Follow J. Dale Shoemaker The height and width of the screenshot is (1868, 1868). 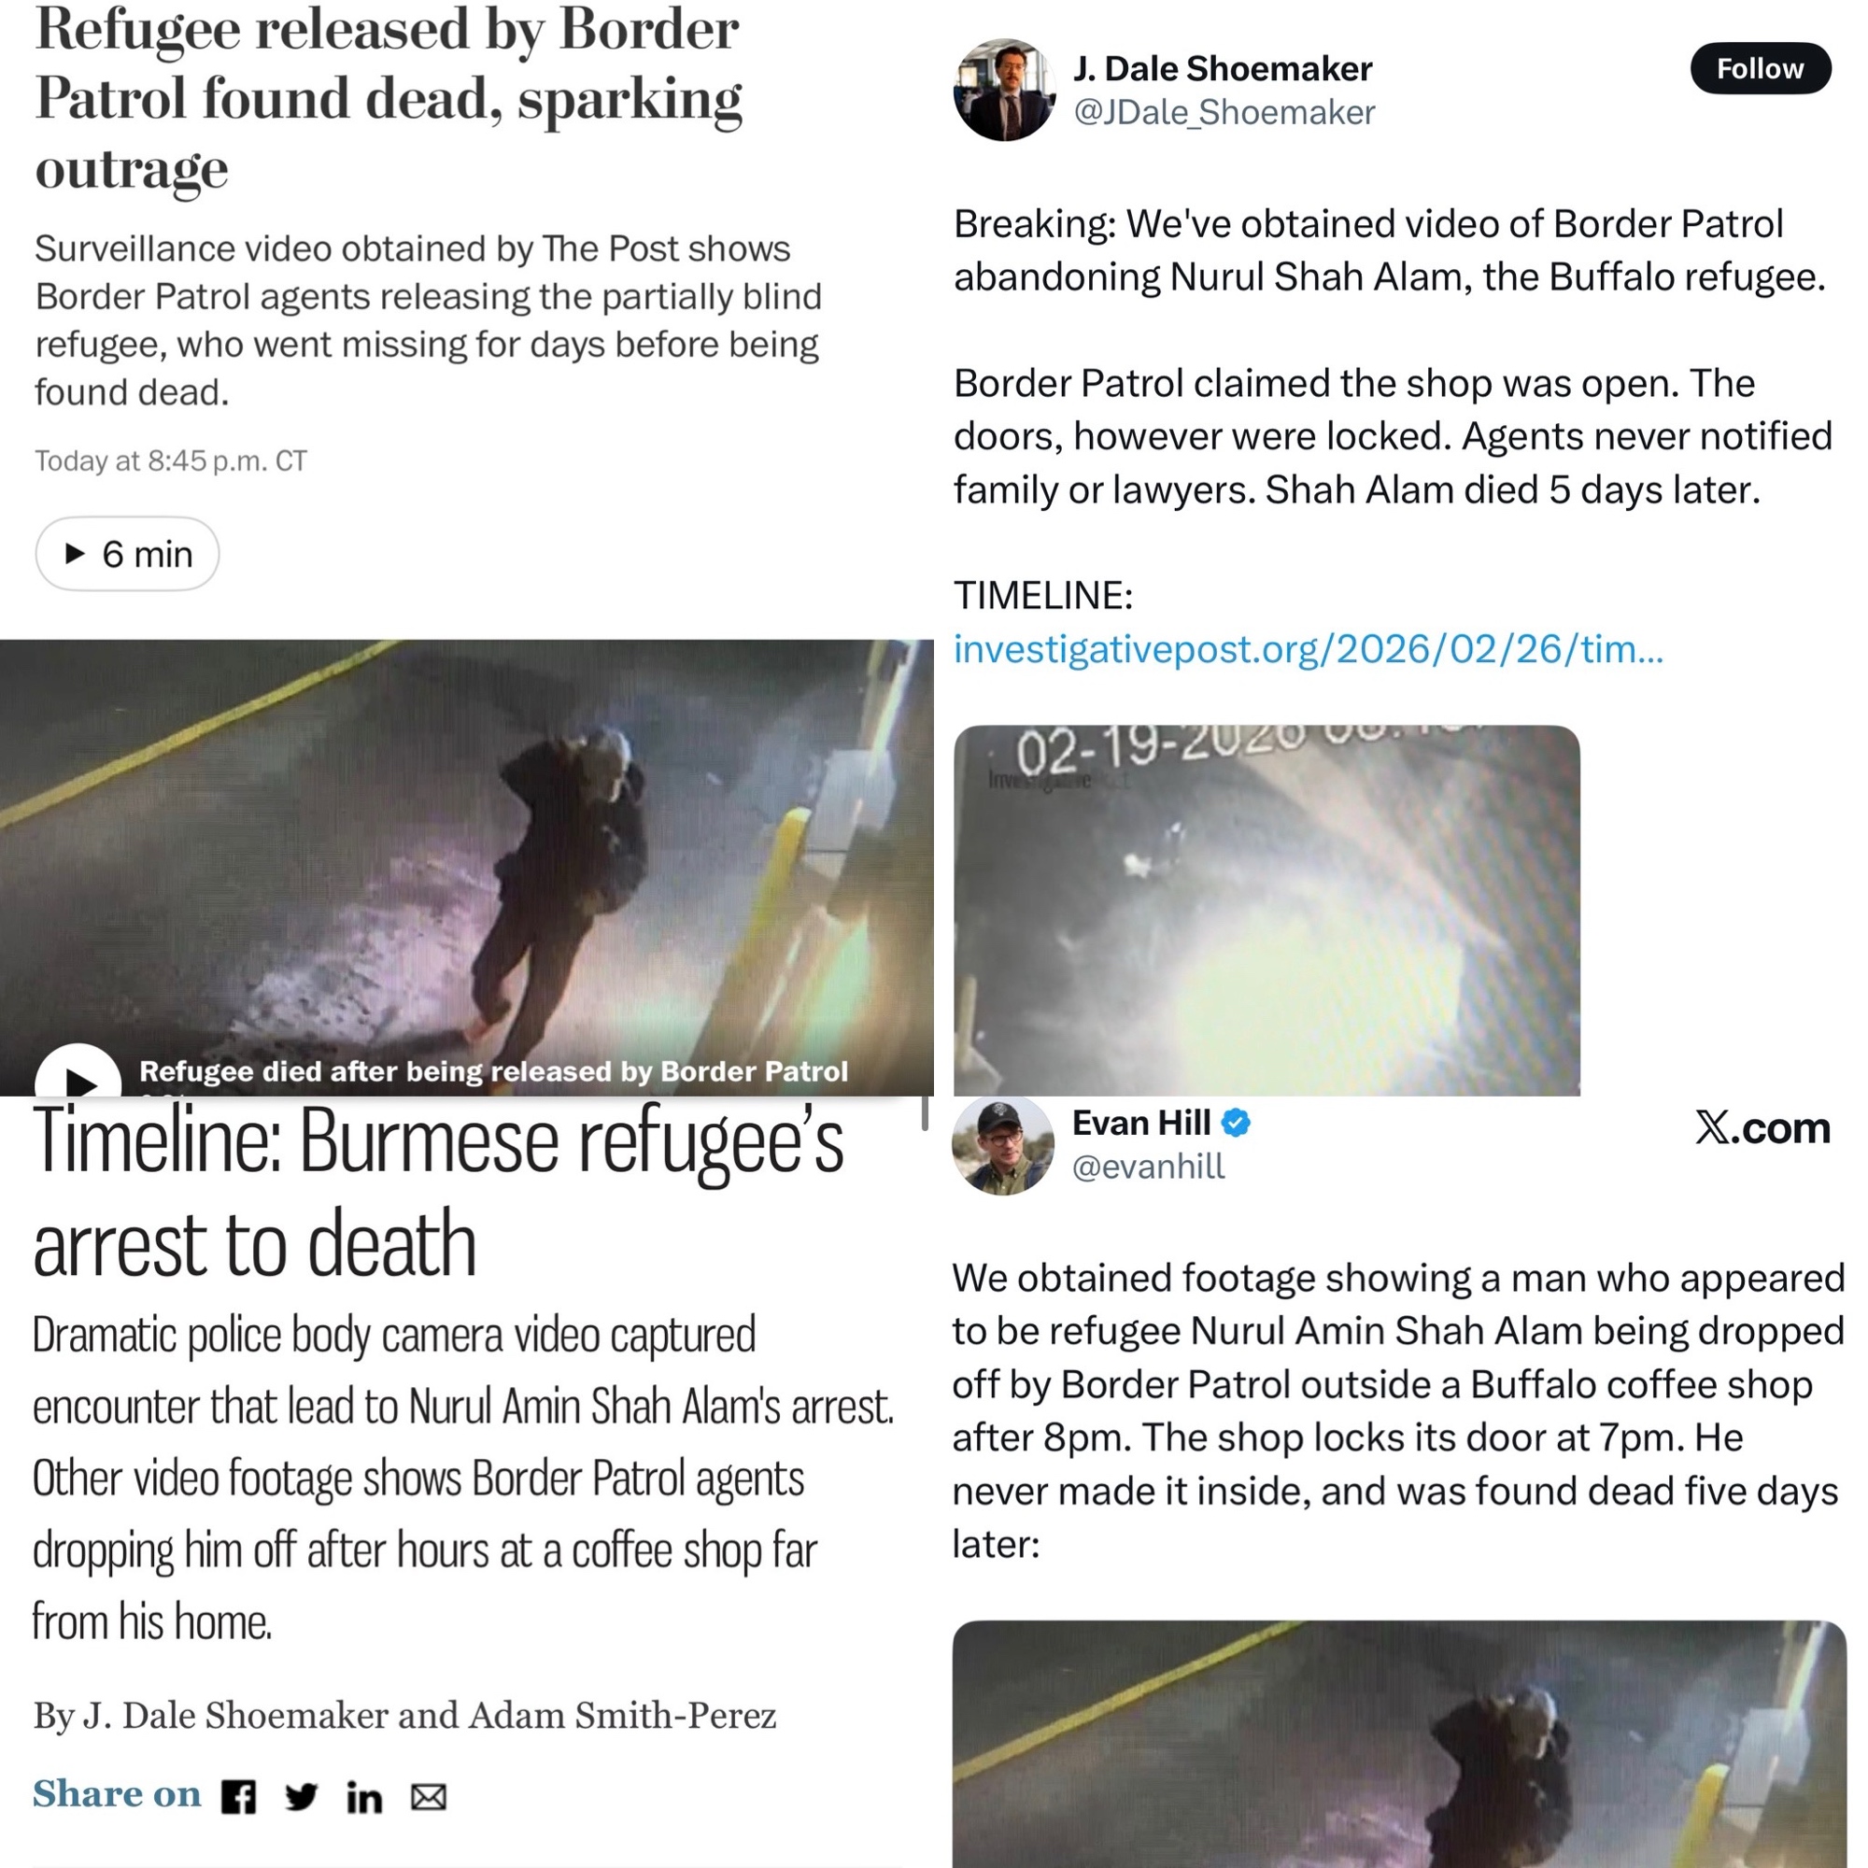[1760, 67]
